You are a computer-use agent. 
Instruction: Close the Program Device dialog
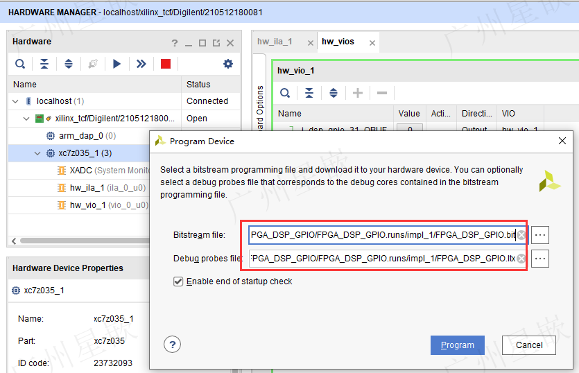point(562,141)
